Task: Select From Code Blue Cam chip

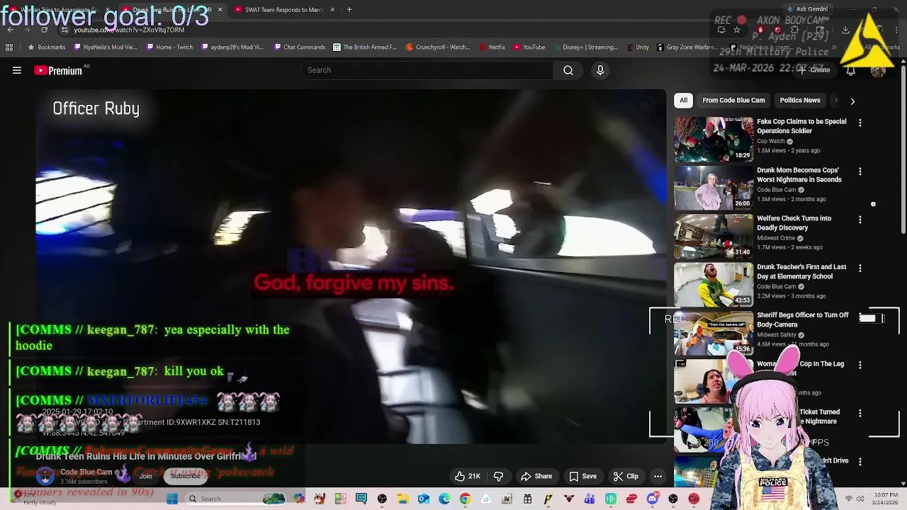Action: coord(733,101)
